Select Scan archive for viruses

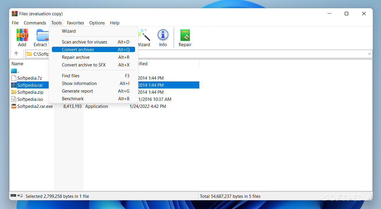point(93,42)
